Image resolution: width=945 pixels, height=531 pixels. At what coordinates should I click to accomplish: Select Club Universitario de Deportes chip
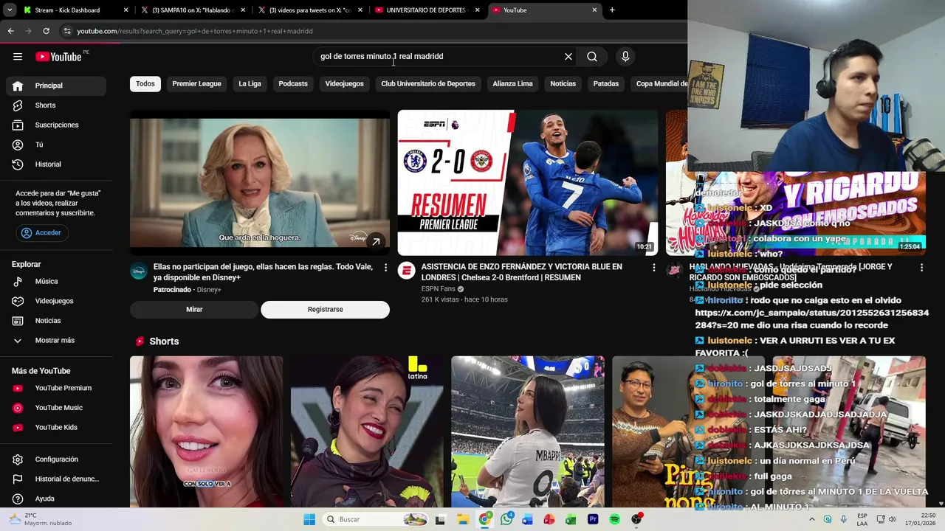(x=428, y=84)
